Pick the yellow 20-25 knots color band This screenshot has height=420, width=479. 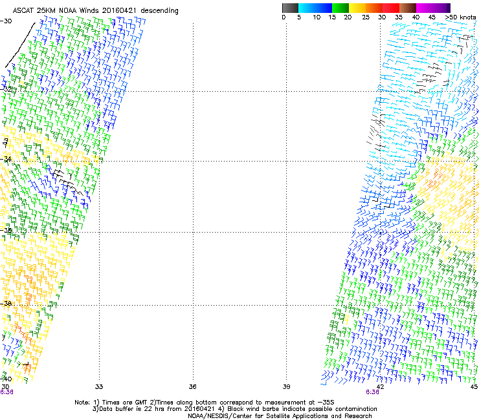click(x=357, y=8)
